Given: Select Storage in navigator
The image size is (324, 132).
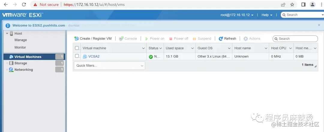Looking at the screenshot, I should [21, 63].
